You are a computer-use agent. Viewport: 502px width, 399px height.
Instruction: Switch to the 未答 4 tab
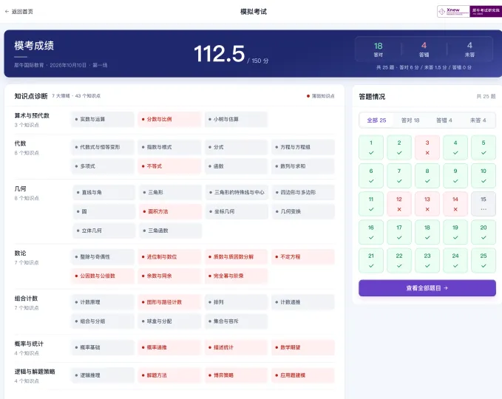pos(478,120)
